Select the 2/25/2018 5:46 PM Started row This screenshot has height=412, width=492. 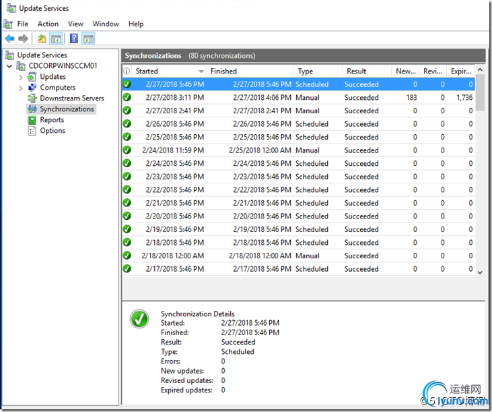tap(298, 137)
